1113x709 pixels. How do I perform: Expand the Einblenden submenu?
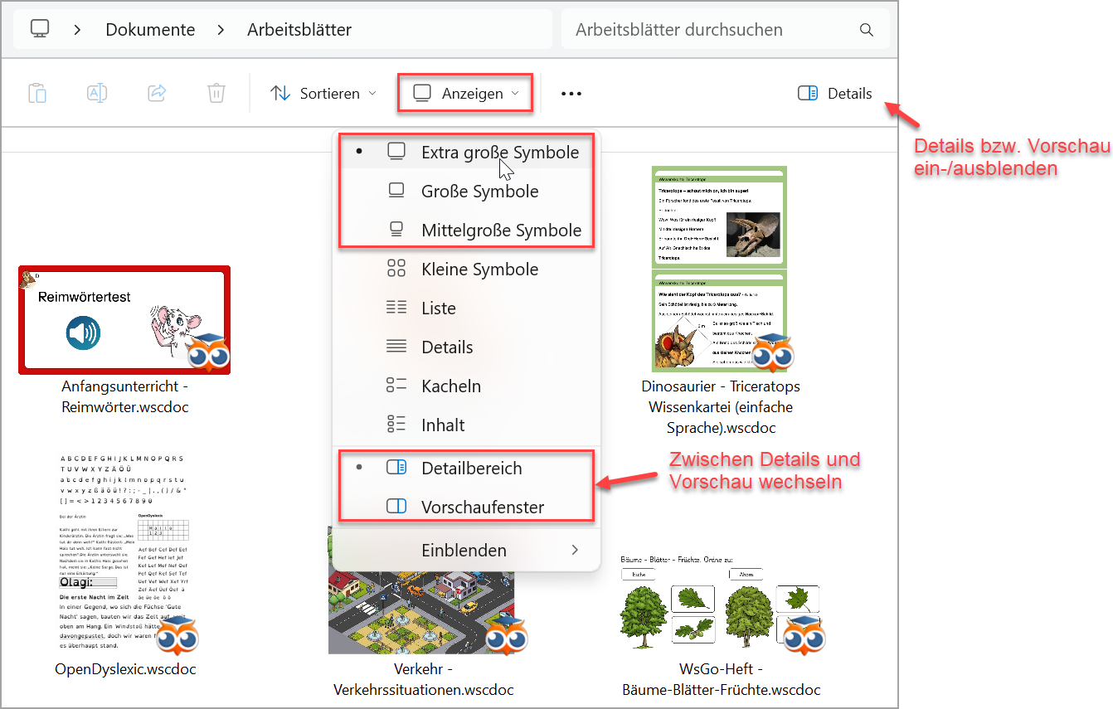point(465,550)
